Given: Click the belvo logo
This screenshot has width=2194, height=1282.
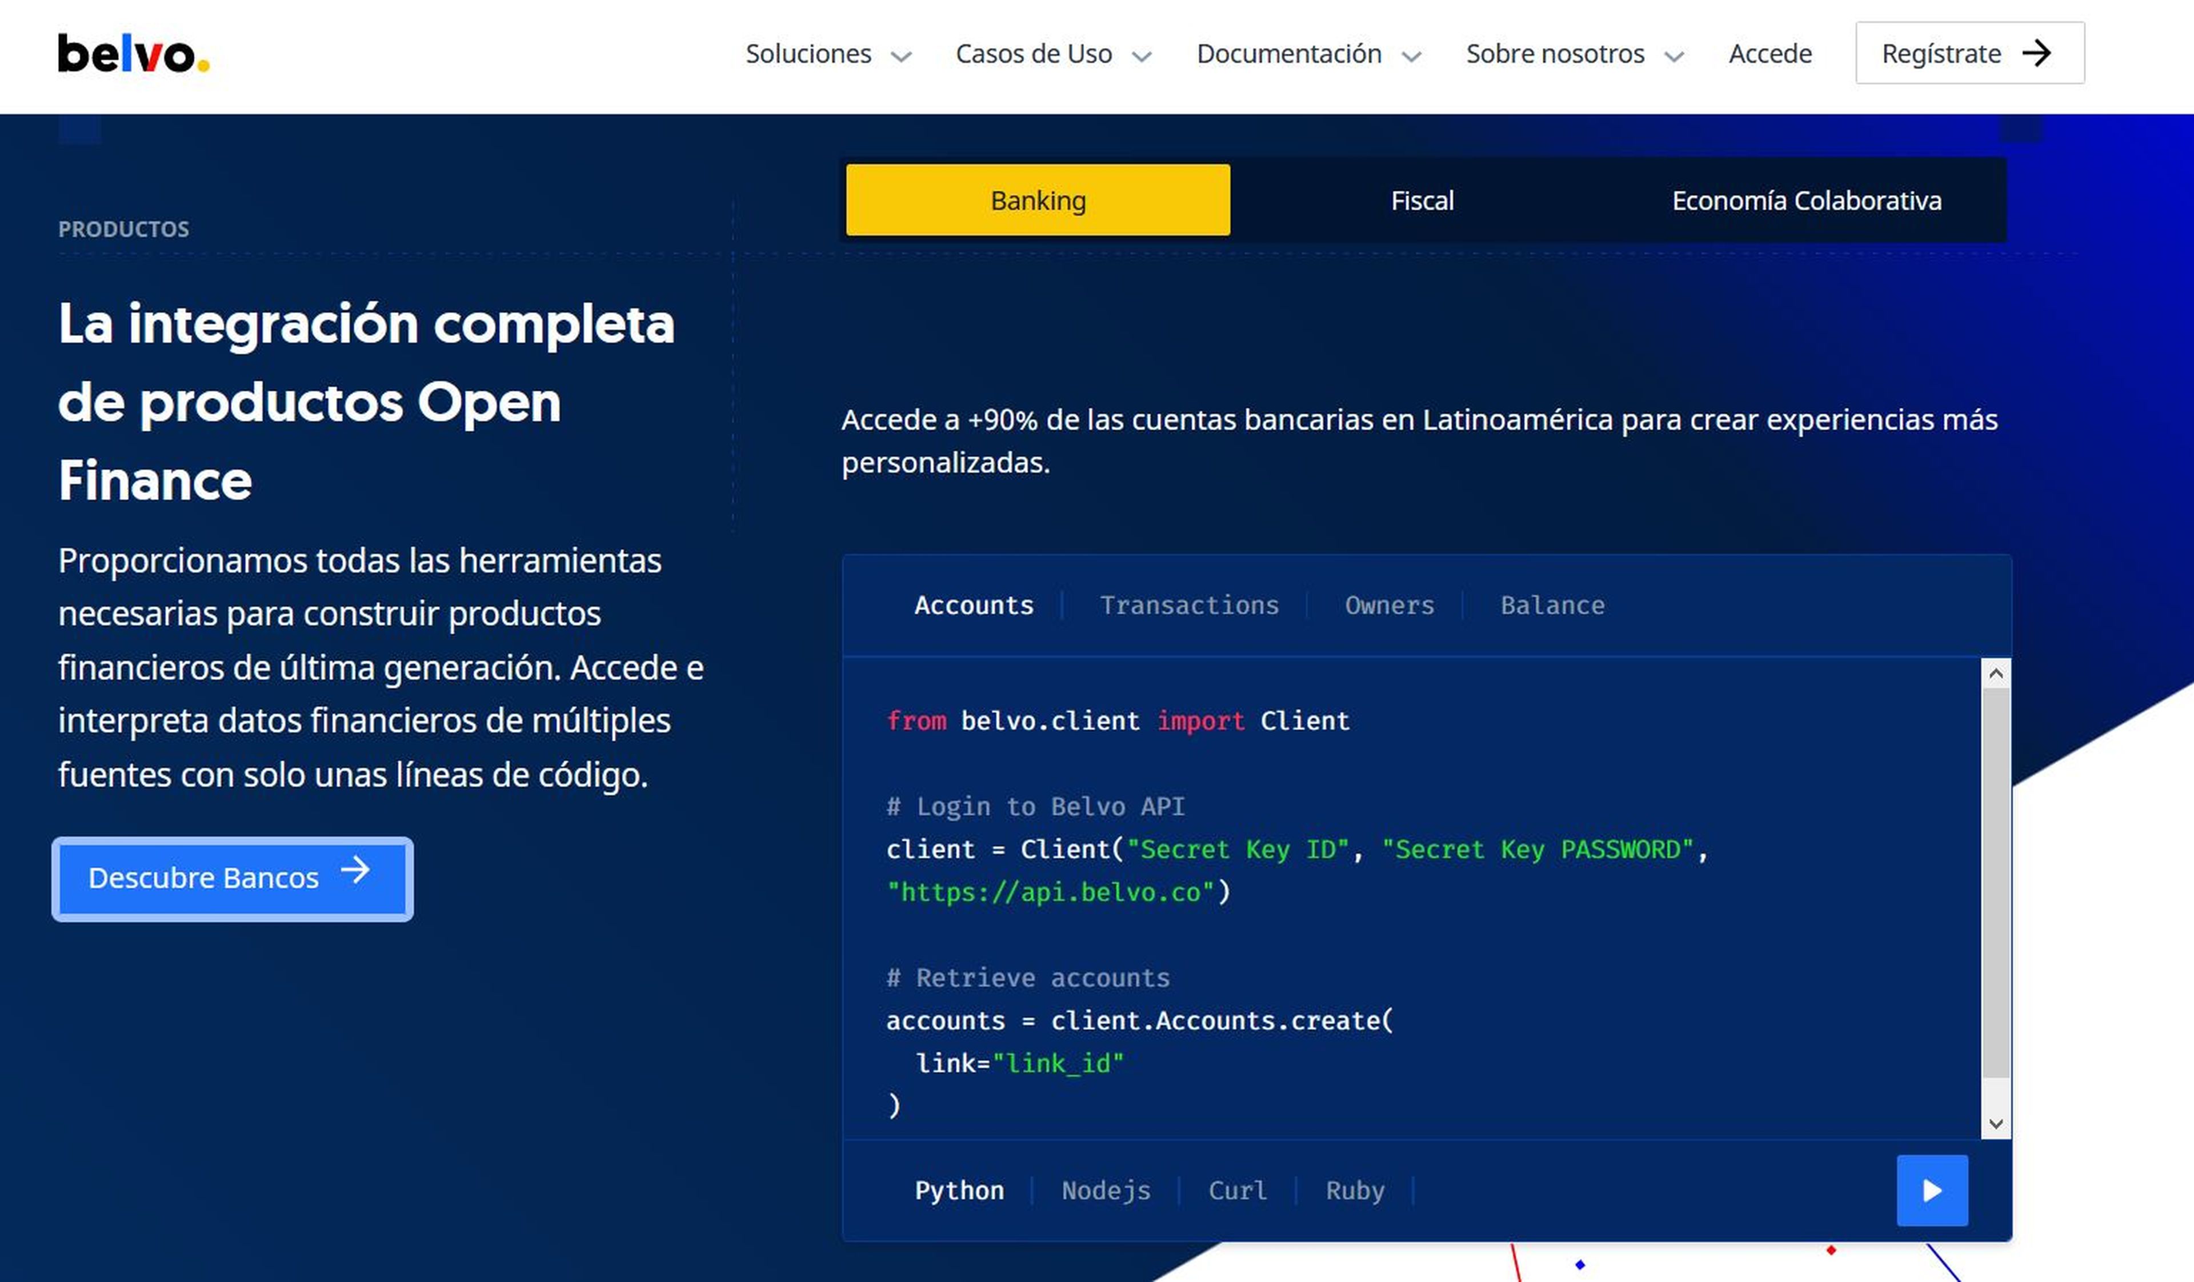Looking at the screenshot, I should point(133,53).
